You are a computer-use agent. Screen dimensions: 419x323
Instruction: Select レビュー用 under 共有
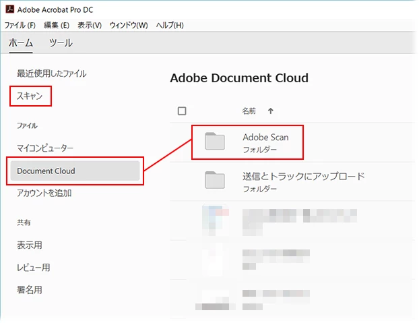point(34,268)
